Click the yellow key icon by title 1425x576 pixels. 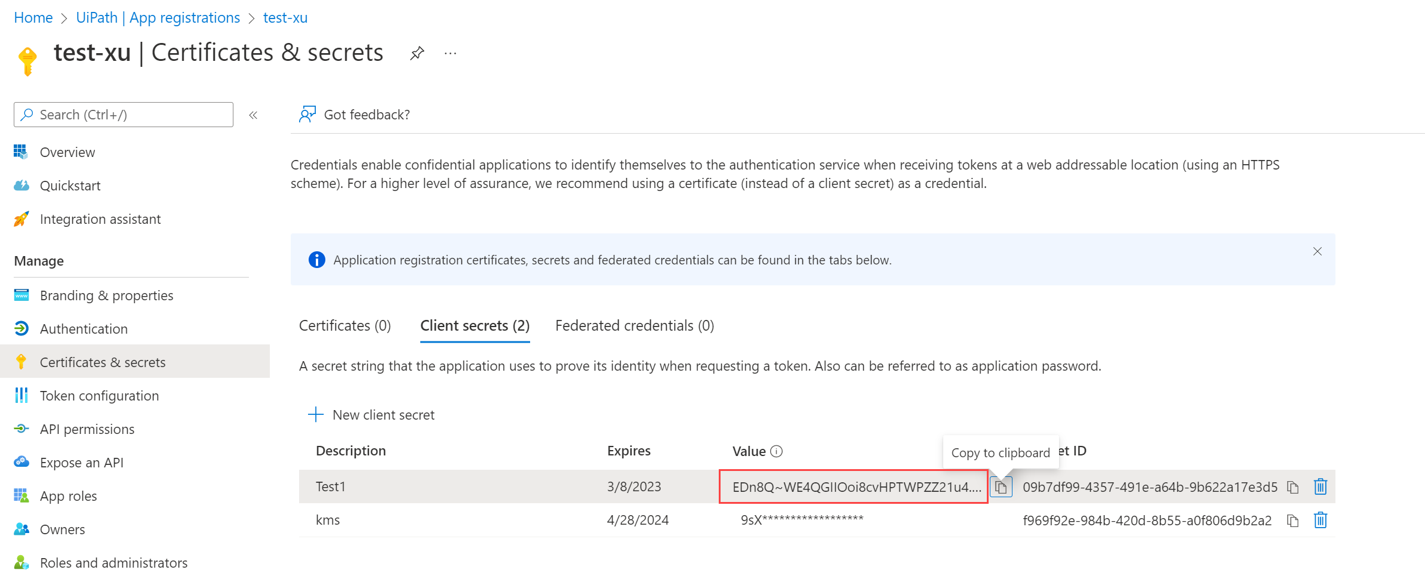pos(27,61)
